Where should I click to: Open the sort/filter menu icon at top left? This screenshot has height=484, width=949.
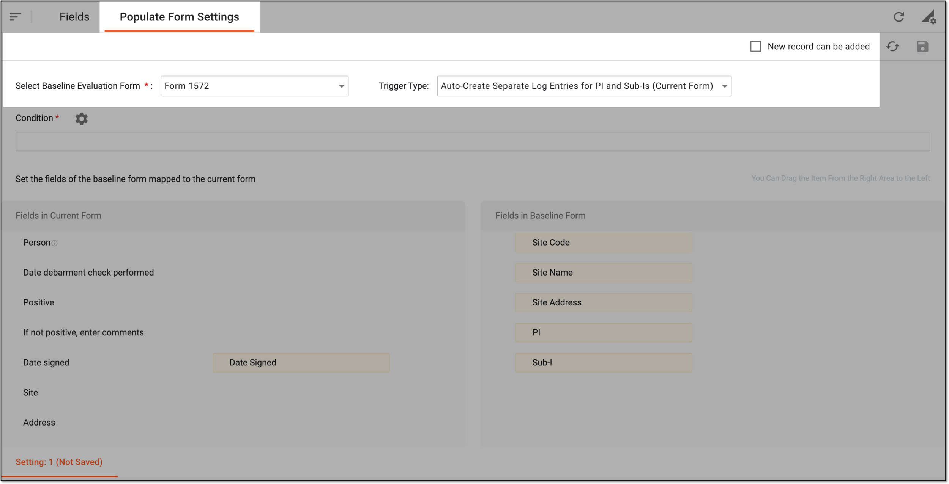(15, 17)
